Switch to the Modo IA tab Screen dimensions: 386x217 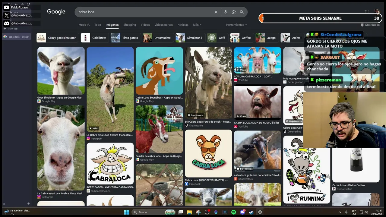(84, 25)
